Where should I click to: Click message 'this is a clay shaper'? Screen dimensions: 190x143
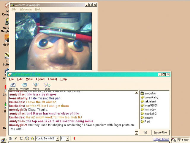pyautogui.click(x=41, y=94)
